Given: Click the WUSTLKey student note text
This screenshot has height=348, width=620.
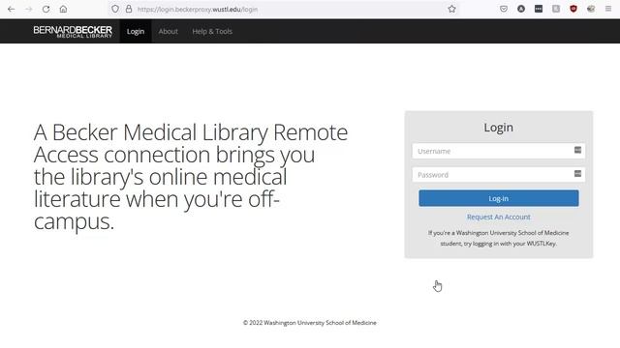Looking at the screenshot, I should coord(499,239).
